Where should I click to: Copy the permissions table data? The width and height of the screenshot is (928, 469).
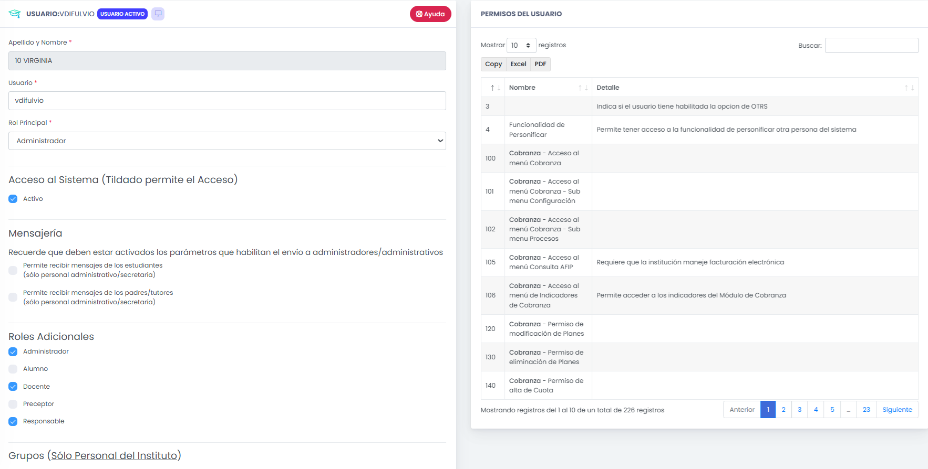493,64
